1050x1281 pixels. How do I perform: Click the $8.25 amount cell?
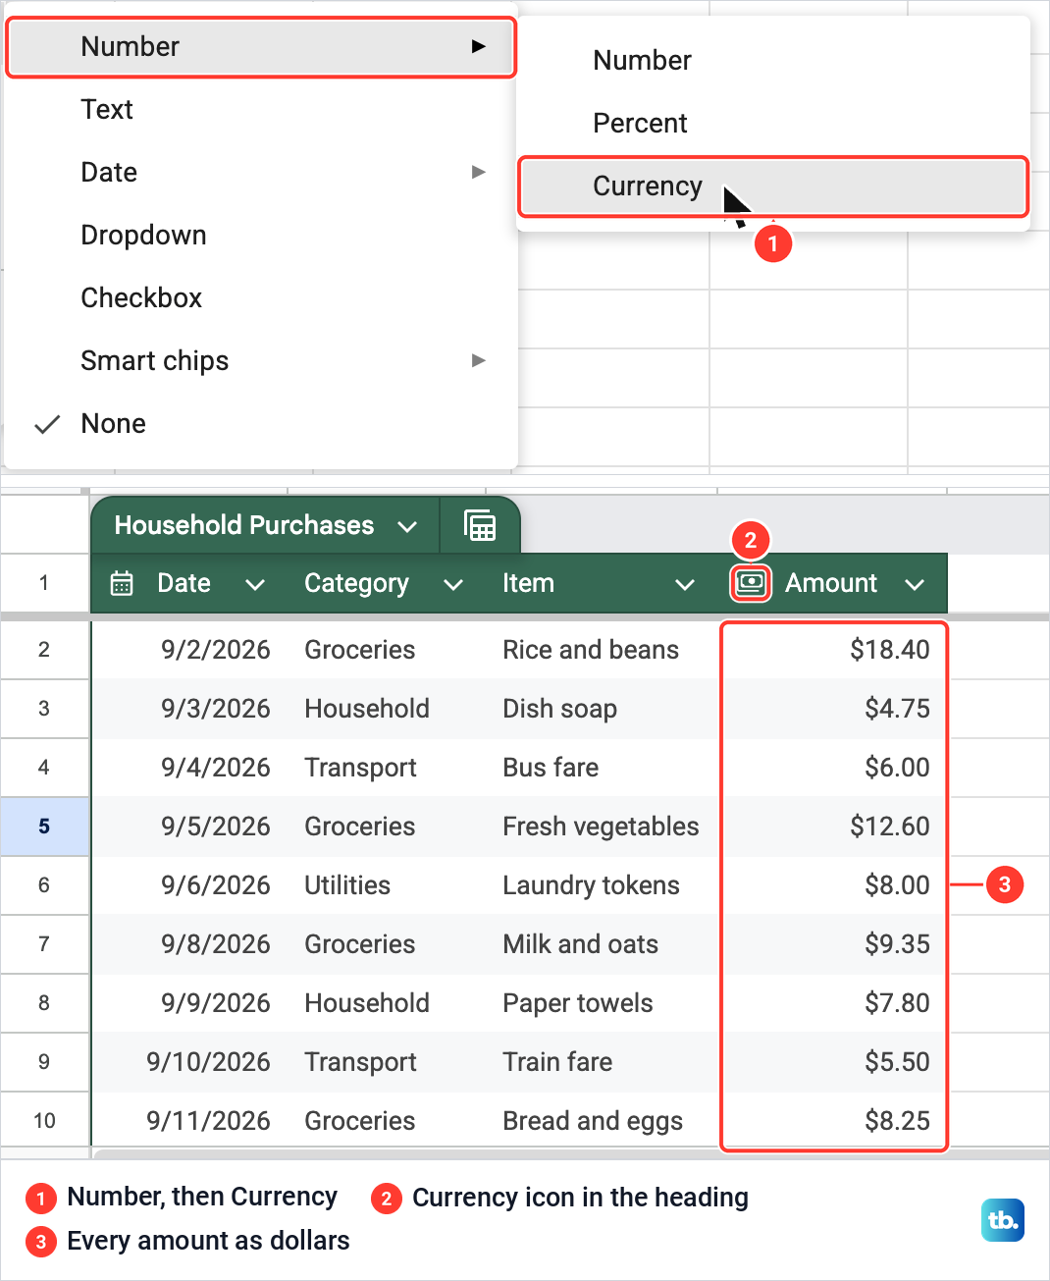pos(834,1121)
